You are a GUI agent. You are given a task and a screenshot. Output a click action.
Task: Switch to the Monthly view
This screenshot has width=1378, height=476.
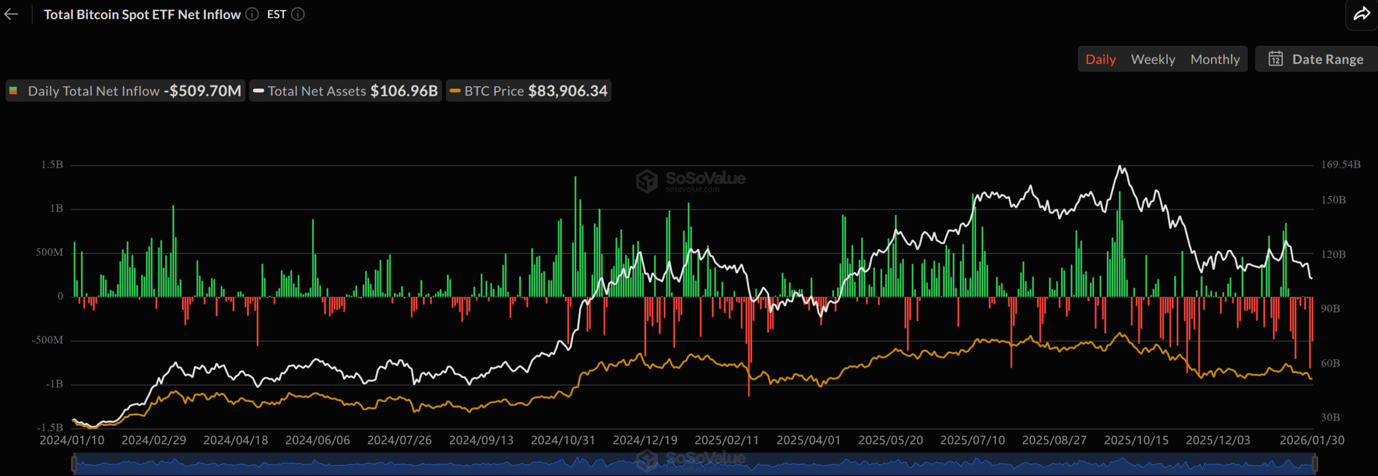(1214, 59)
